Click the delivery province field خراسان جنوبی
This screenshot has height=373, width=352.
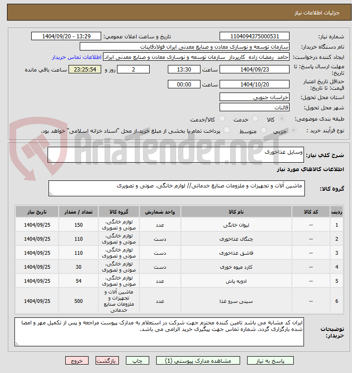coord(254,97)
